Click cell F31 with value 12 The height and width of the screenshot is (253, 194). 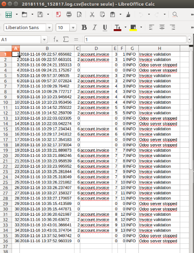click(x=122, y=214)
